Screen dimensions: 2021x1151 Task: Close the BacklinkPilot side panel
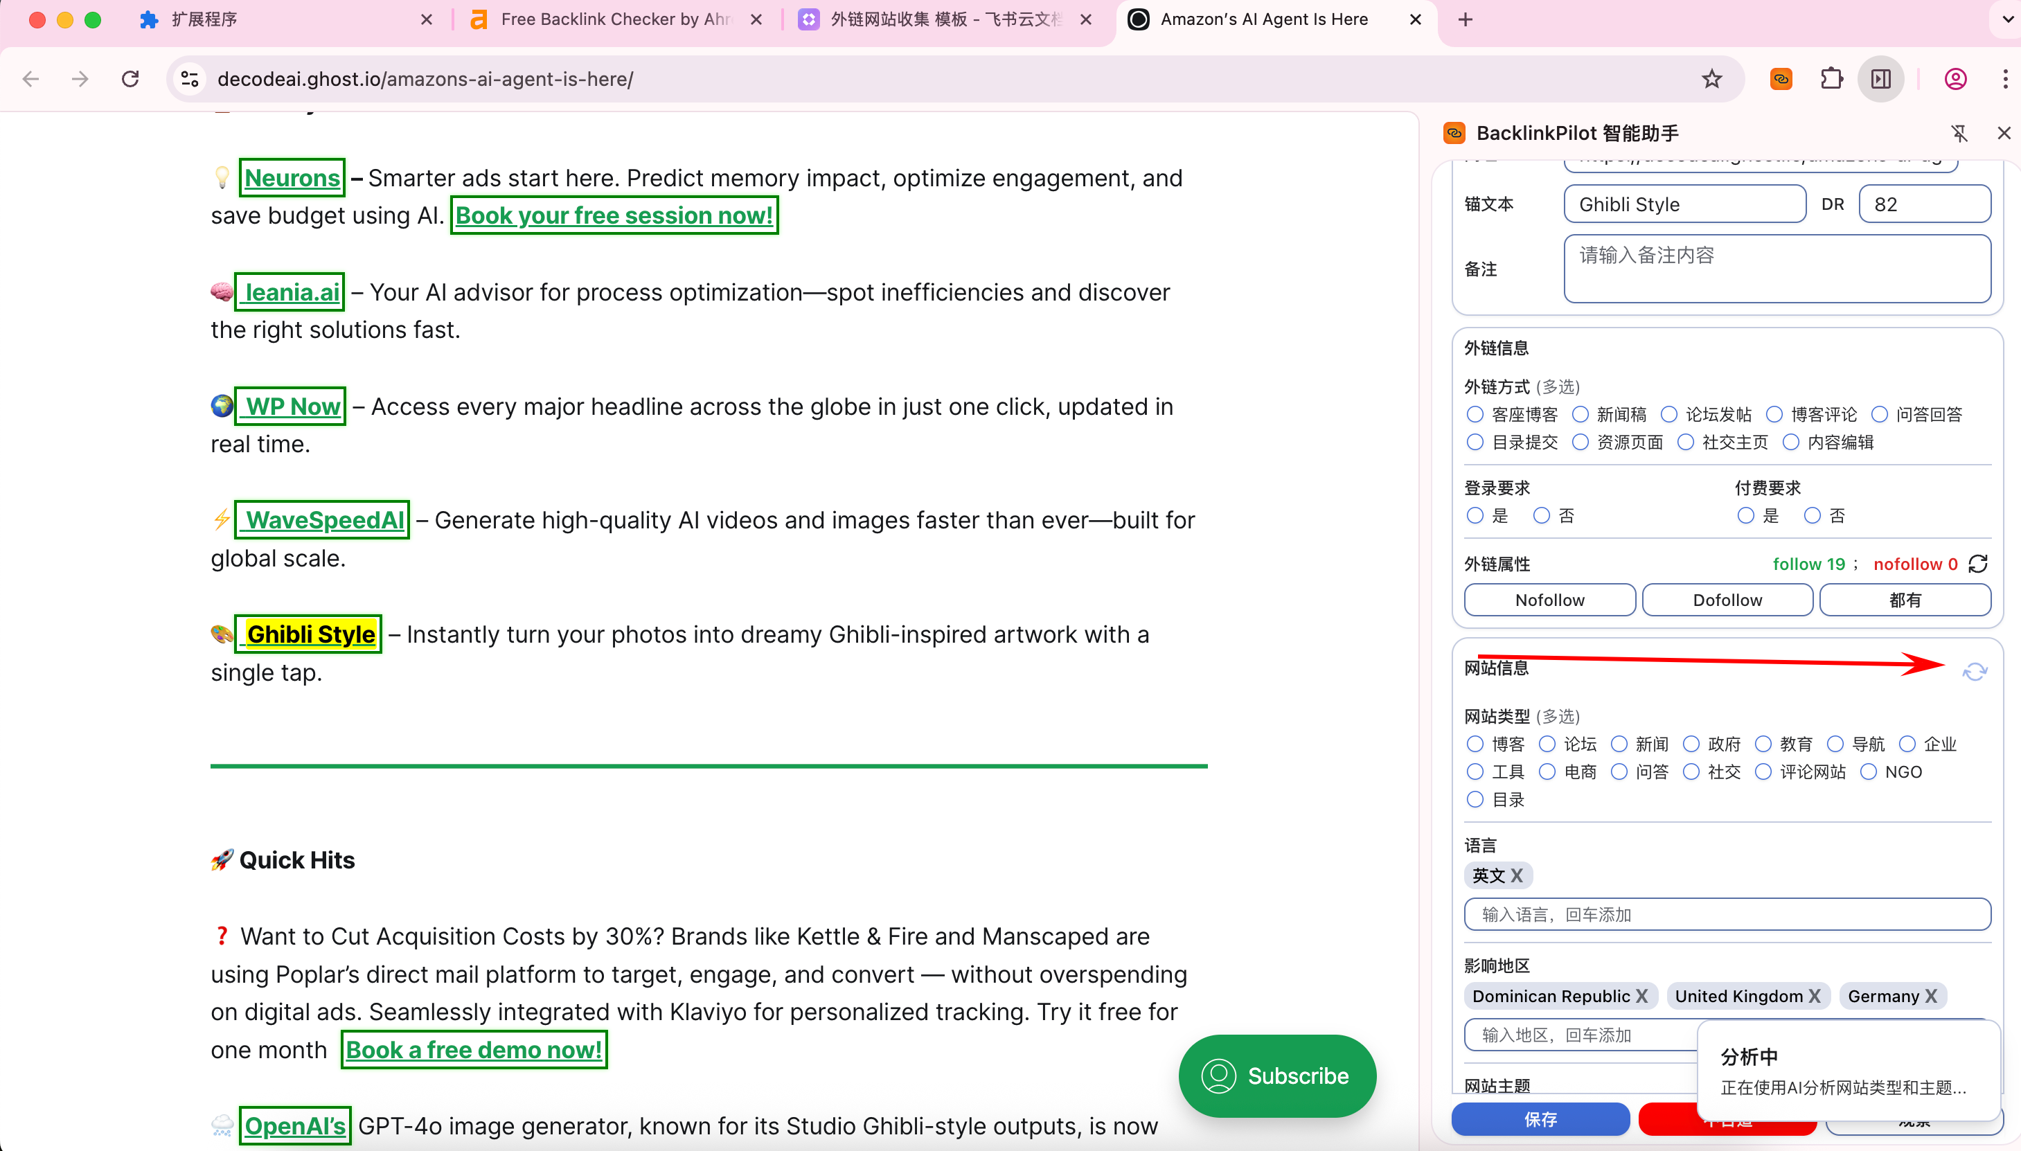(2004, 133)
